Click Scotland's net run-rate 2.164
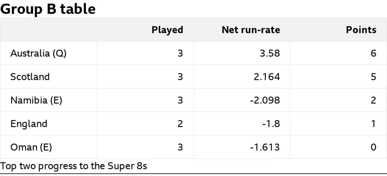Viewport: 387px width, 176px height. [267, 77]
